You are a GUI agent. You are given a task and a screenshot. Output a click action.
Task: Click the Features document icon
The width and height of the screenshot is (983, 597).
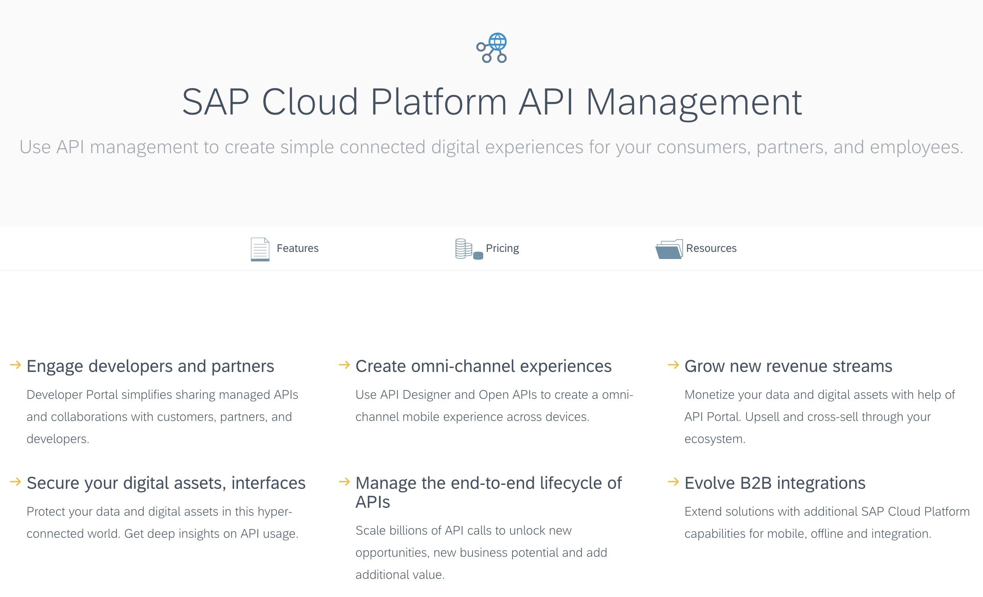coord(260,249)
